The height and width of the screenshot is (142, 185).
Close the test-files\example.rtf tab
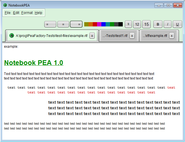pos(92,36)
